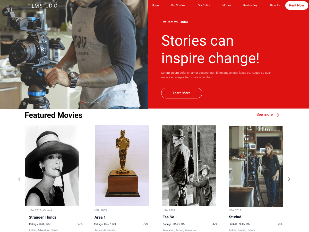Image resolution: width=309 pixels, height=232 pixels.
Task: Open the See more link for Featured Movies
Action: coord(264,114)
